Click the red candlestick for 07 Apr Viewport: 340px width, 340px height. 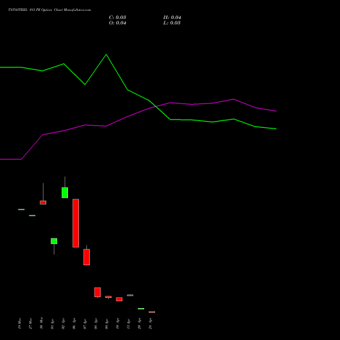86,257
